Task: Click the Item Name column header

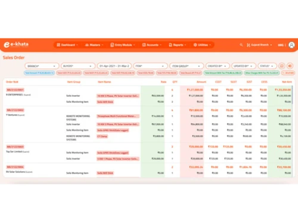Action: coord(104,82)
